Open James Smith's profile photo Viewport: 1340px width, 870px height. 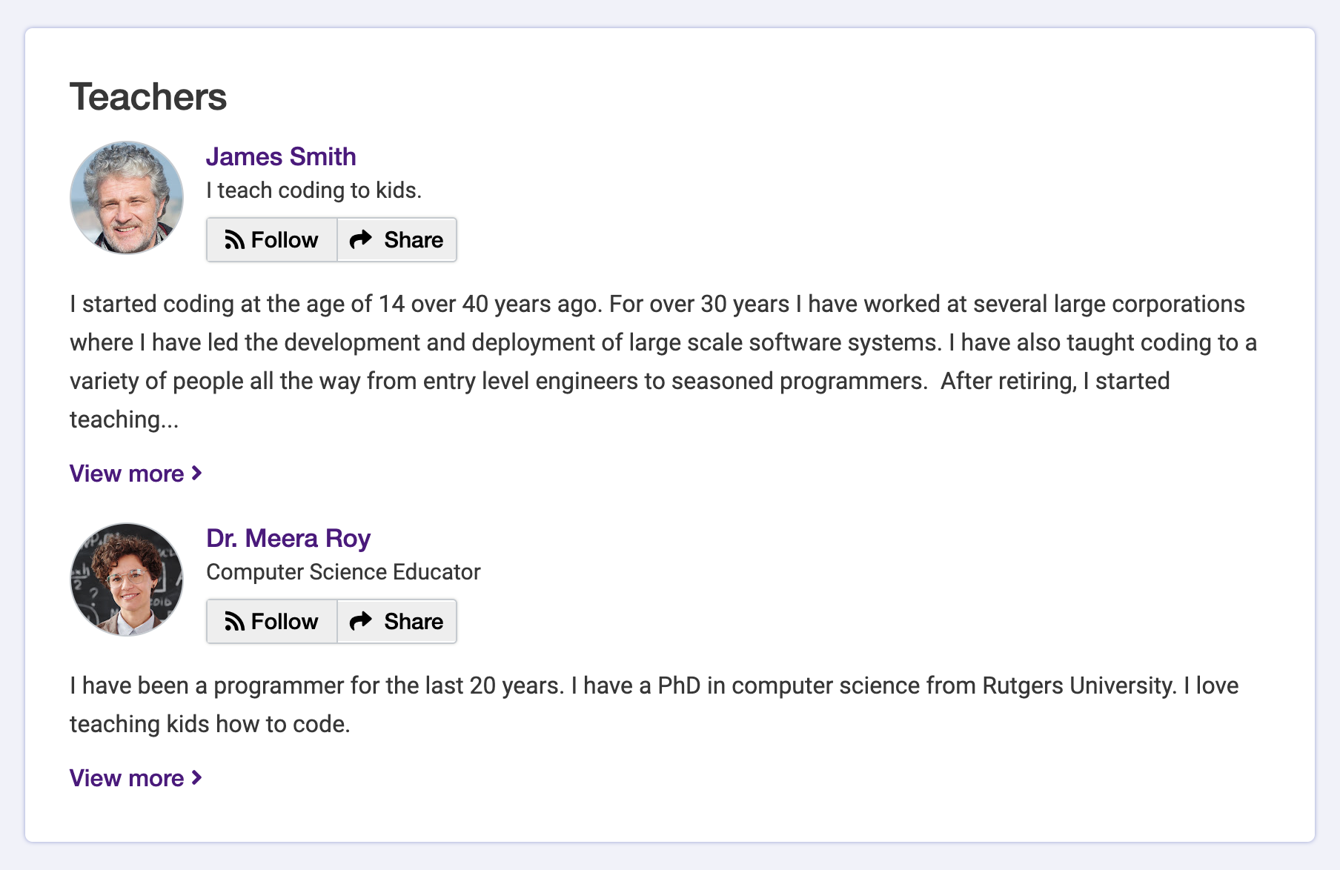pos(127,199)
